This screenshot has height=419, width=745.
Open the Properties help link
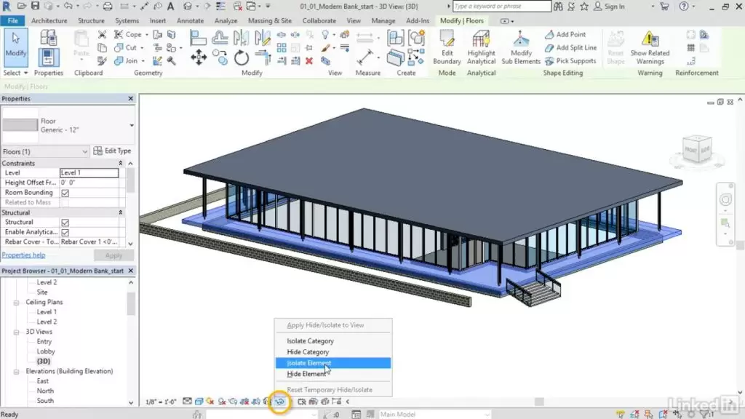coord(23,255)
